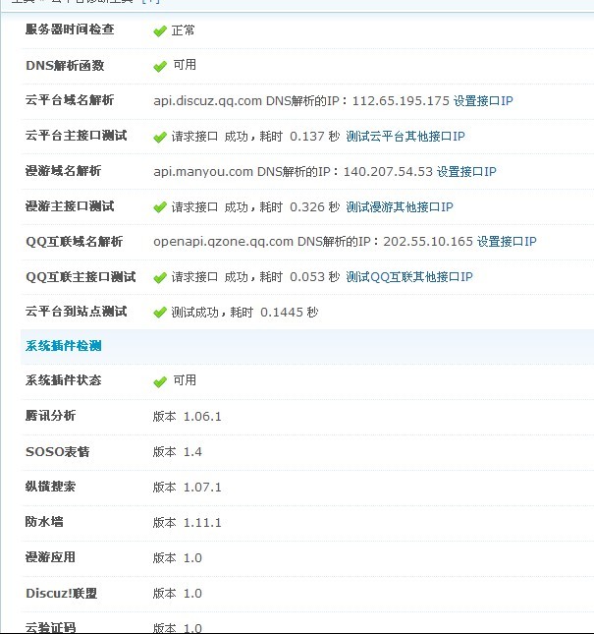Open 测试云平台其他接口IP link
Screen dimensions: 594x634
[x=405, y=137]
